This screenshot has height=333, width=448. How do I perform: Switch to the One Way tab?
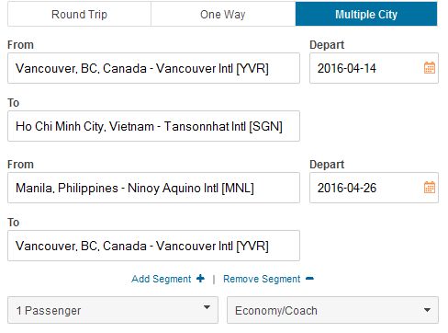(223, 14)
